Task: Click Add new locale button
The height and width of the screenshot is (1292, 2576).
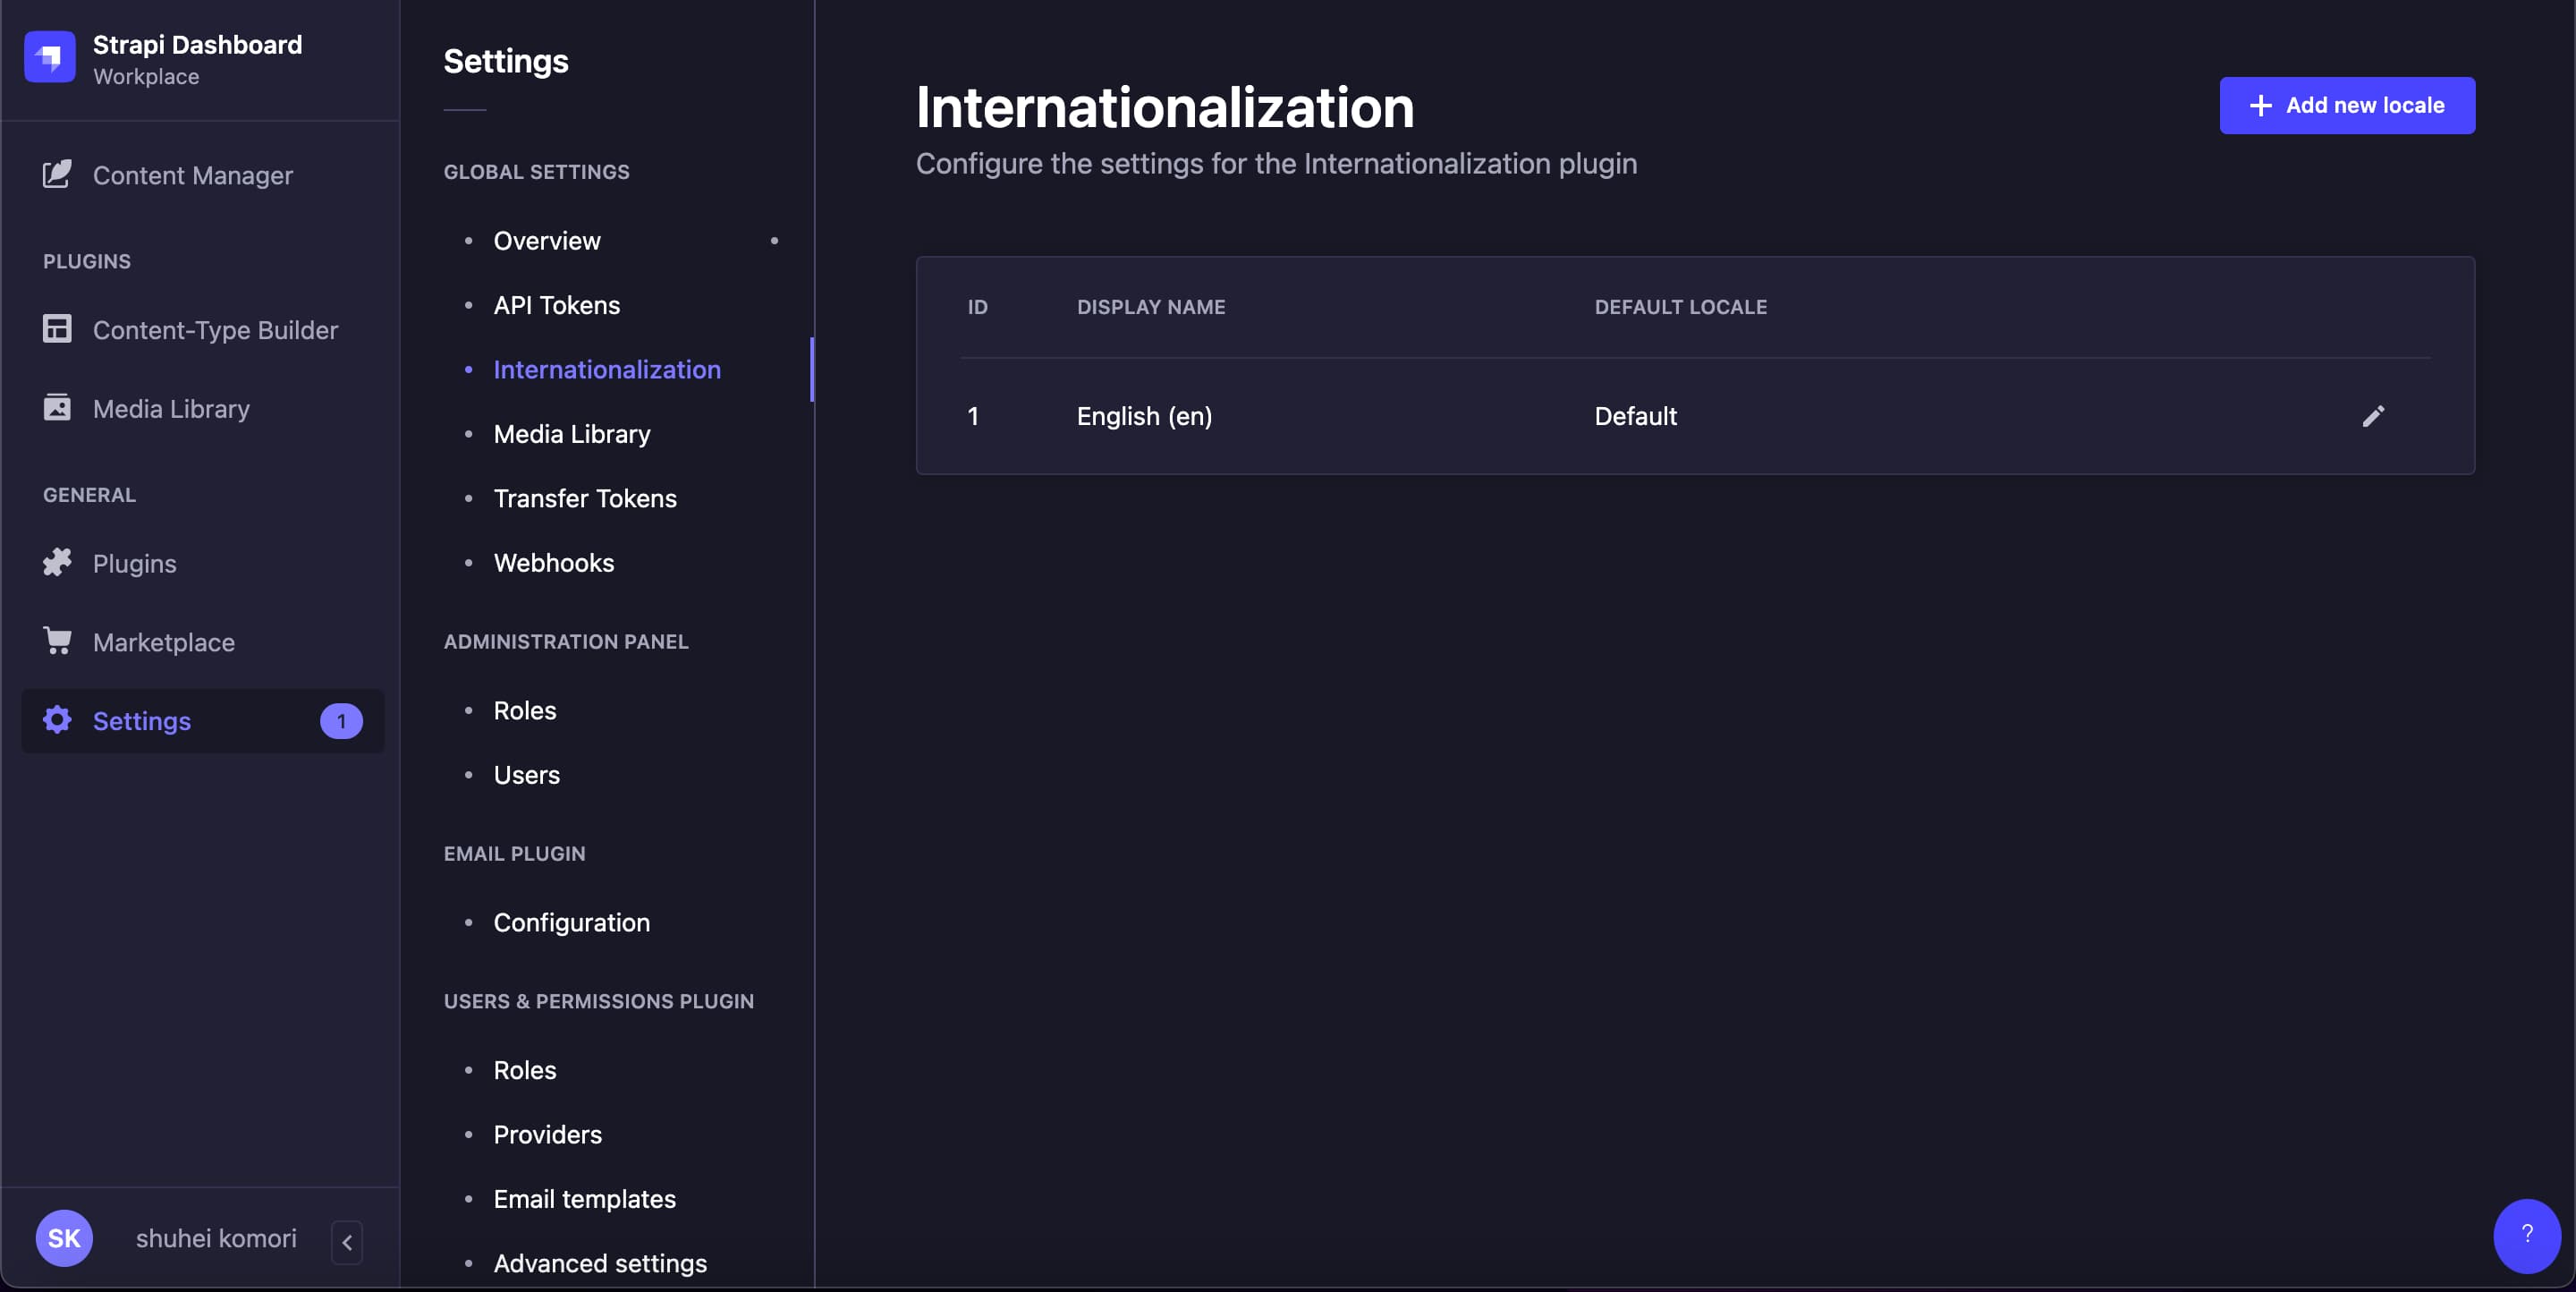Action: click(2347, 105)
